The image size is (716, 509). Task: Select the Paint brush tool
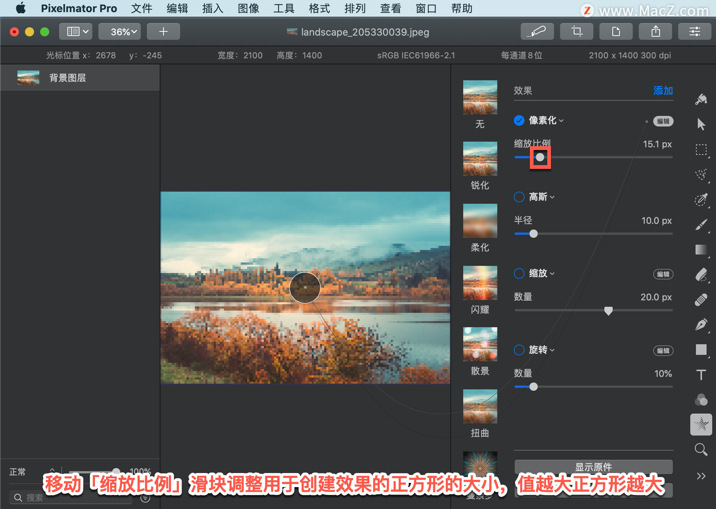pos(701,225)
